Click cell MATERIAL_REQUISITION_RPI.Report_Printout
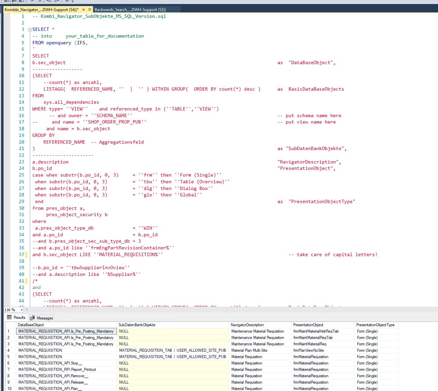 67,370
